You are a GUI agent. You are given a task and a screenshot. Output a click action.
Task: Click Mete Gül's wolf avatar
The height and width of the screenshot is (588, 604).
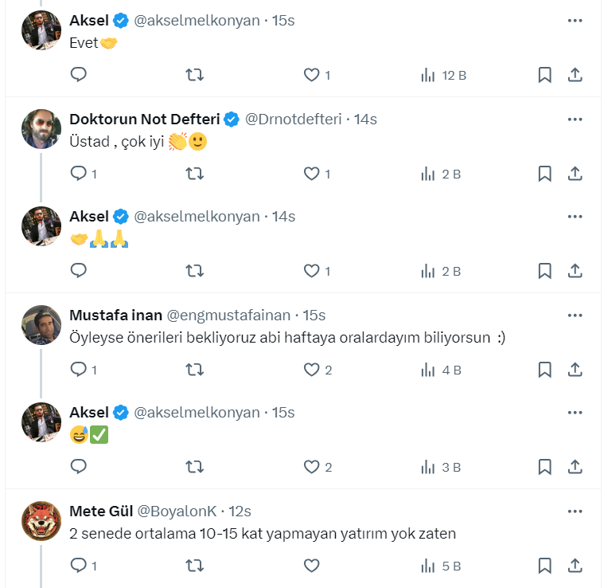(x=41, y=521)
